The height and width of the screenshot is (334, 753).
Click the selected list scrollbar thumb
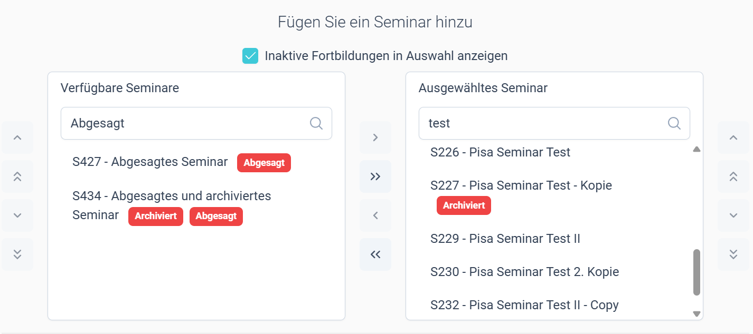(696, 272)
